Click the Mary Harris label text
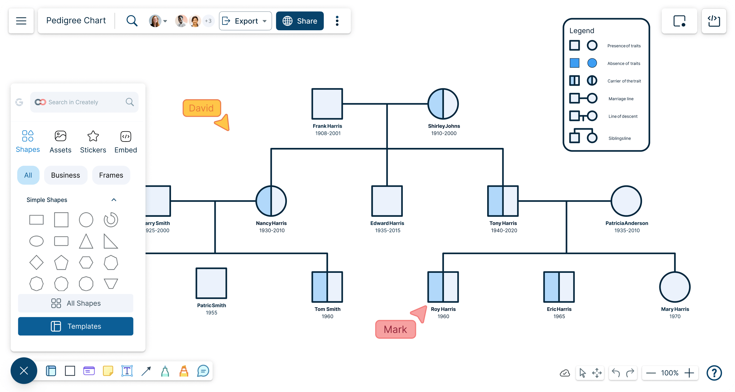Viewport: 735px width, 392px height. (x=675, y=309)
